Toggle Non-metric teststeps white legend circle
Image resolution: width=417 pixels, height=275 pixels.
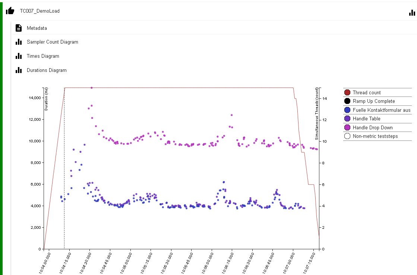click(x=347, y=136)
